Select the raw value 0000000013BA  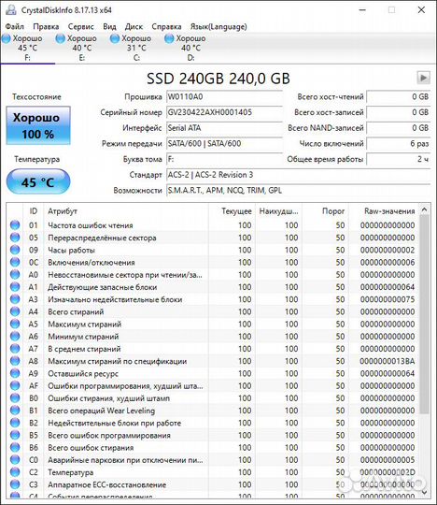click(x=388, y=361)
